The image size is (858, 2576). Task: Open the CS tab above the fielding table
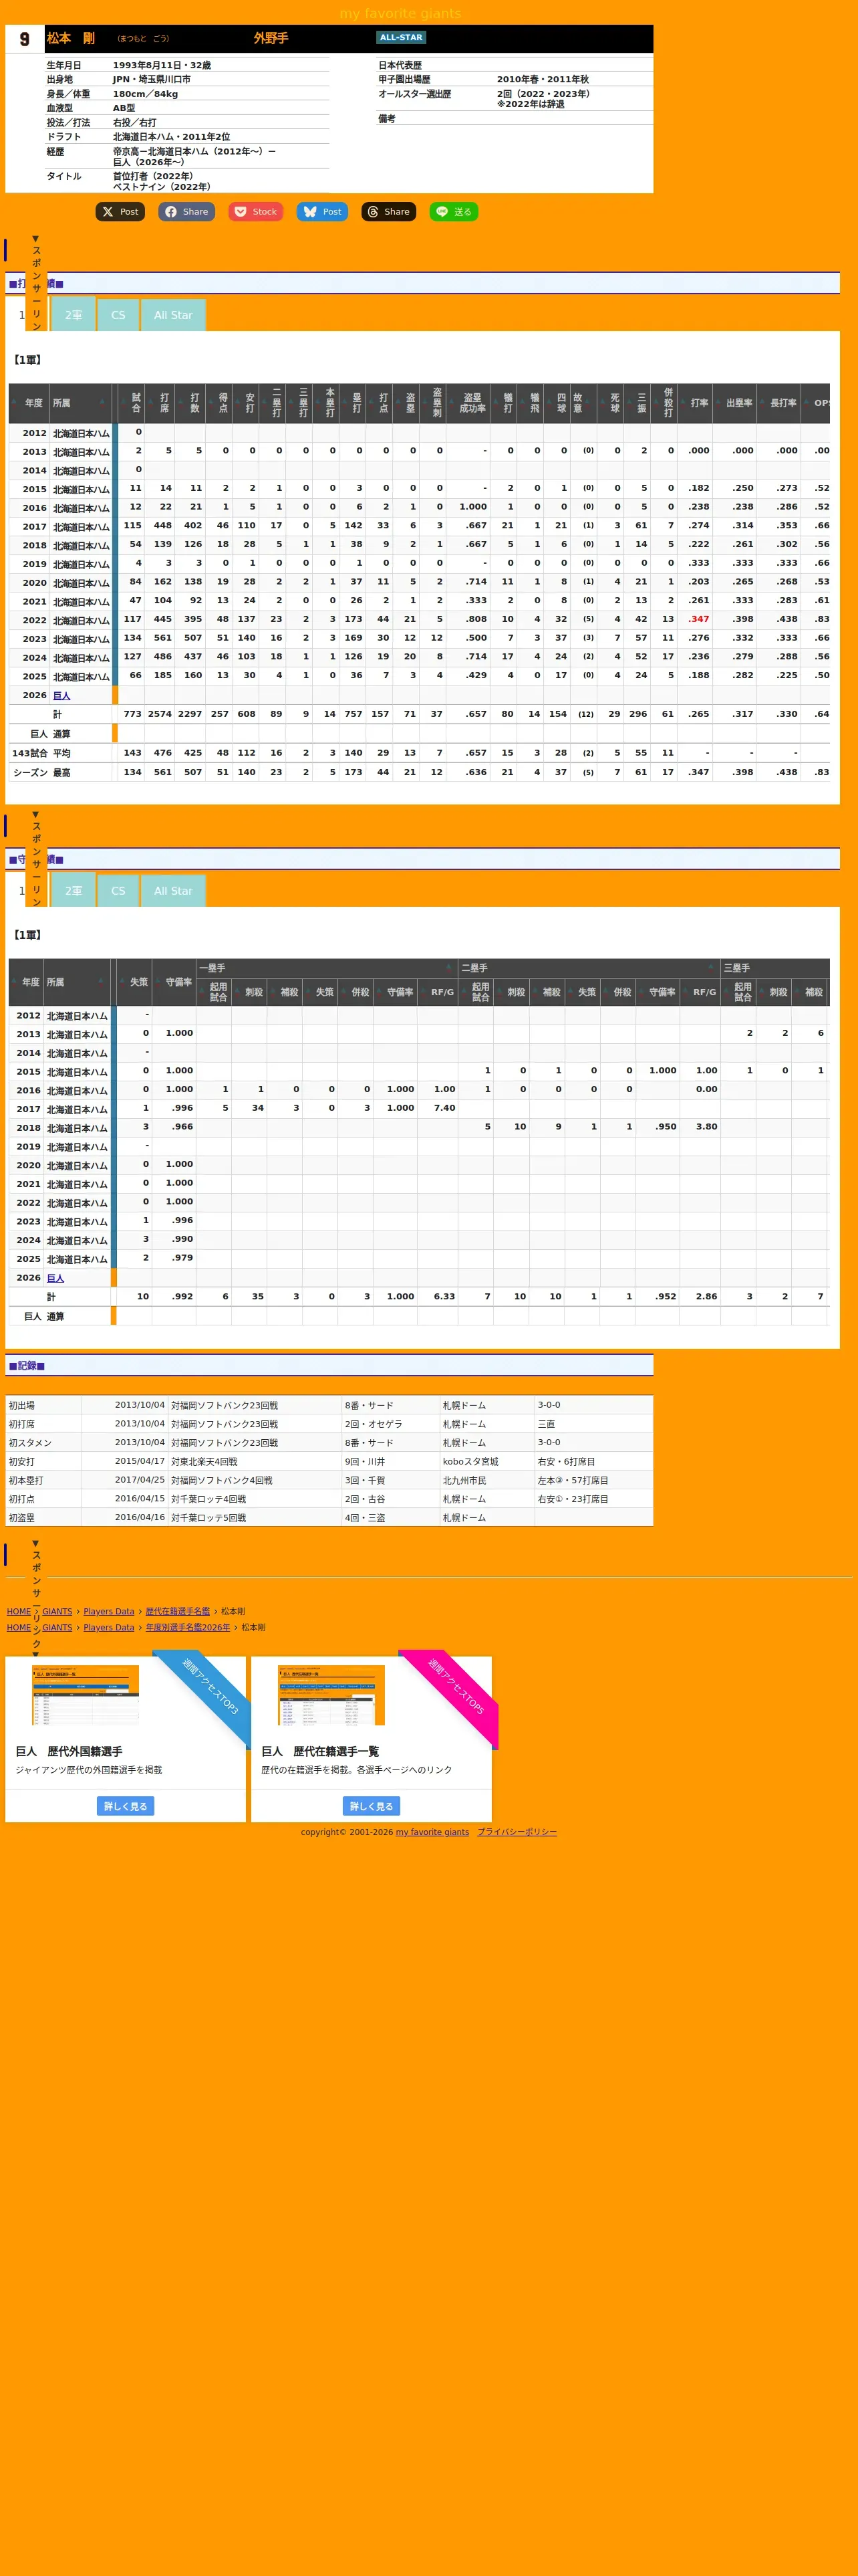pos(119,891)
